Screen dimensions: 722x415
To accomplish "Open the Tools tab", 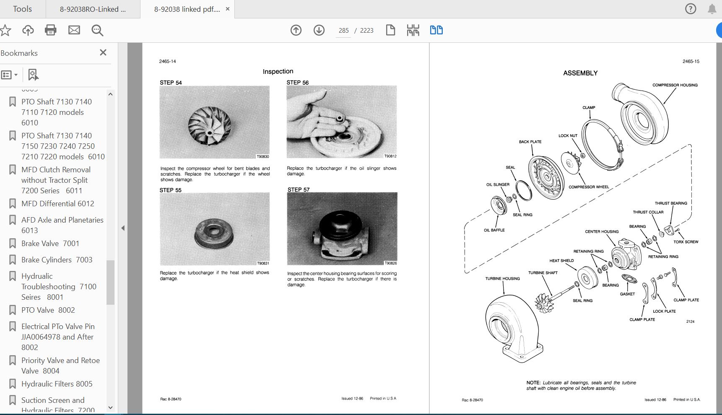I will [22, 9].
